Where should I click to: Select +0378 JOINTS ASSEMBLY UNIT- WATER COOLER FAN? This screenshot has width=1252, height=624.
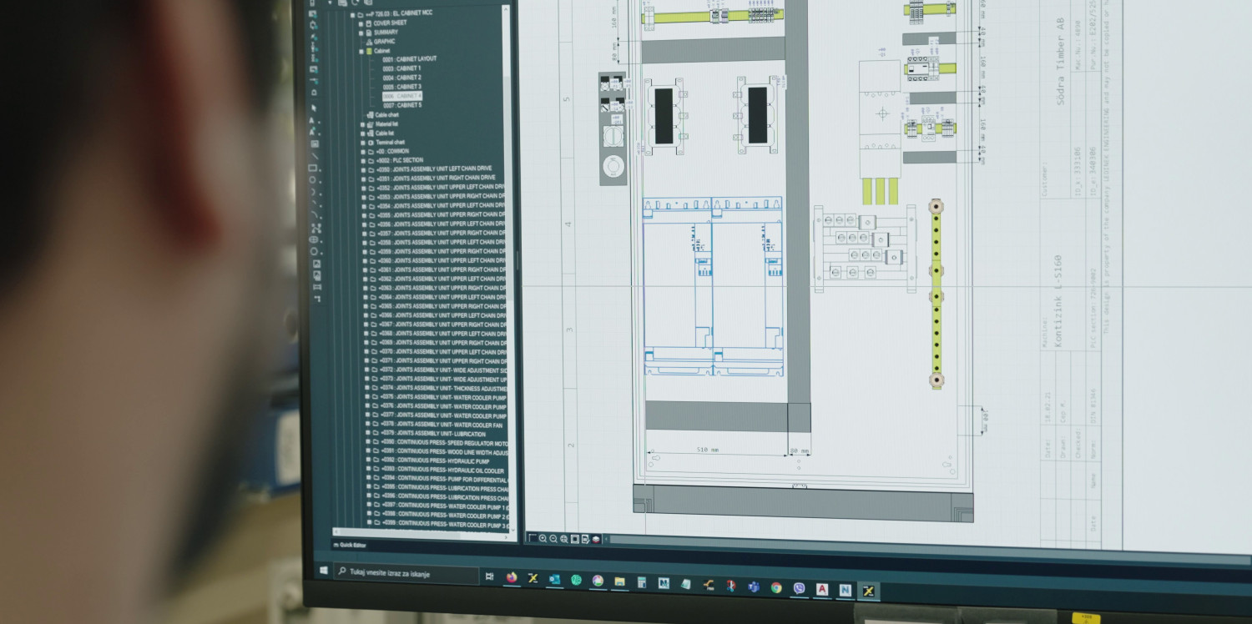click(442, 425)
